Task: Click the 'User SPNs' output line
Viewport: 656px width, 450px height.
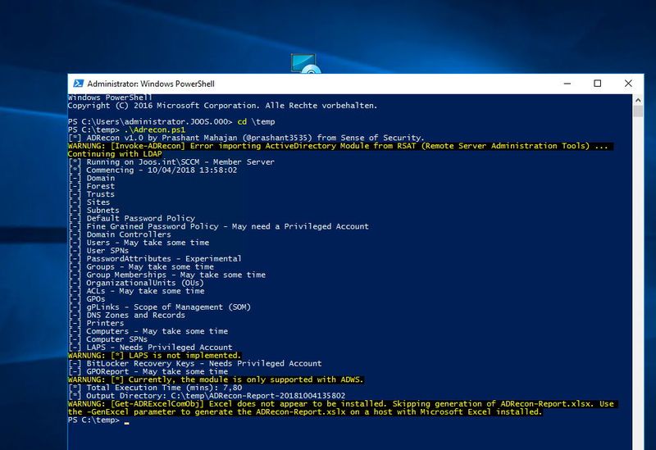Action: tap(98, 251)
